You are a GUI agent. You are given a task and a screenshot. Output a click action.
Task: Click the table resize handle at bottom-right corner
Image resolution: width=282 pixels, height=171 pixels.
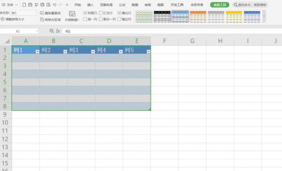150,110
